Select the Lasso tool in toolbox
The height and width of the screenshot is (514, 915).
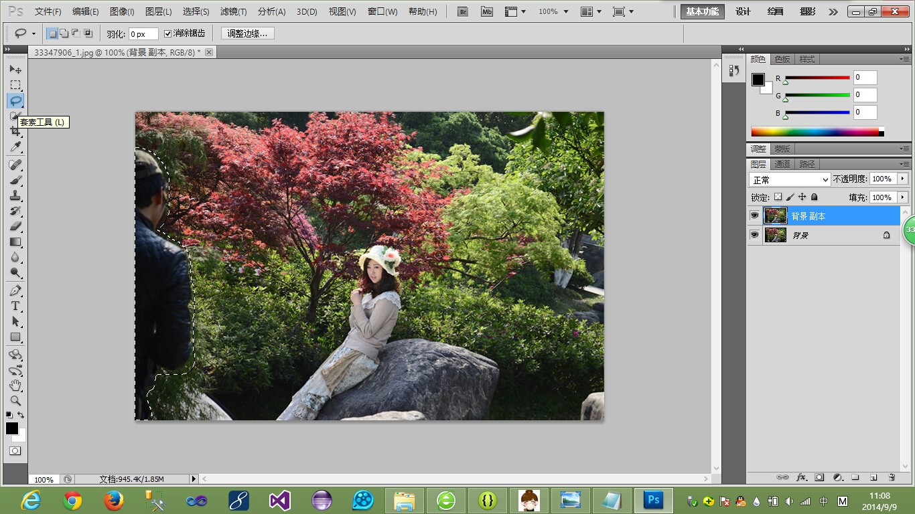coord(15,100)
